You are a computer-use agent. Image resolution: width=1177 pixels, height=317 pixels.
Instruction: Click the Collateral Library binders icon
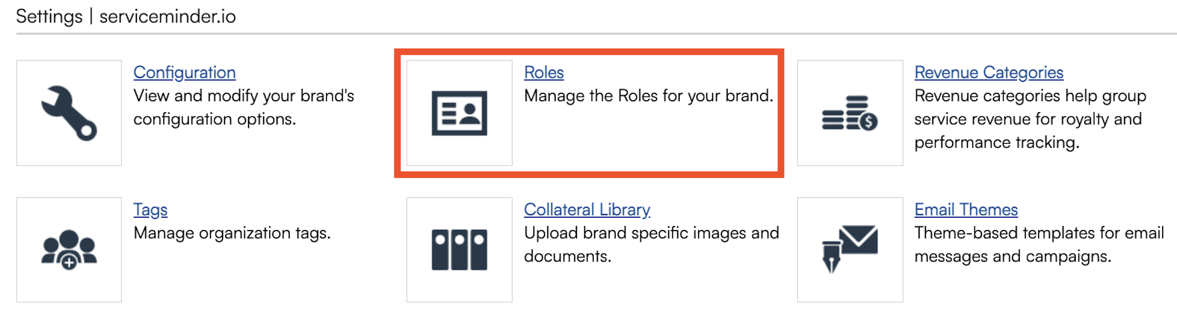[459, 250]
